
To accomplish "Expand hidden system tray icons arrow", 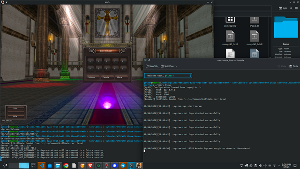I will tap(279, 166).
